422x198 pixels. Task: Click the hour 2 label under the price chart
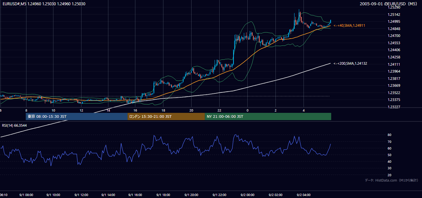point(275,110)
